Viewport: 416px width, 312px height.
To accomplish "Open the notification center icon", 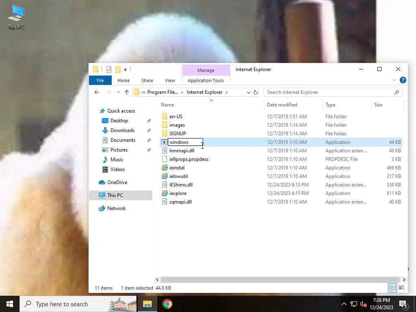I will (x=403, y=304).
